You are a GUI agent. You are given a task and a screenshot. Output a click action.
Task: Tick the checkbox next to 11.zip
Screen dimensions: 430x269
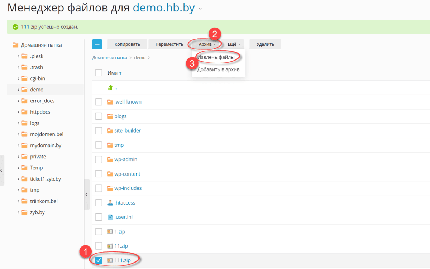(99, 246)
